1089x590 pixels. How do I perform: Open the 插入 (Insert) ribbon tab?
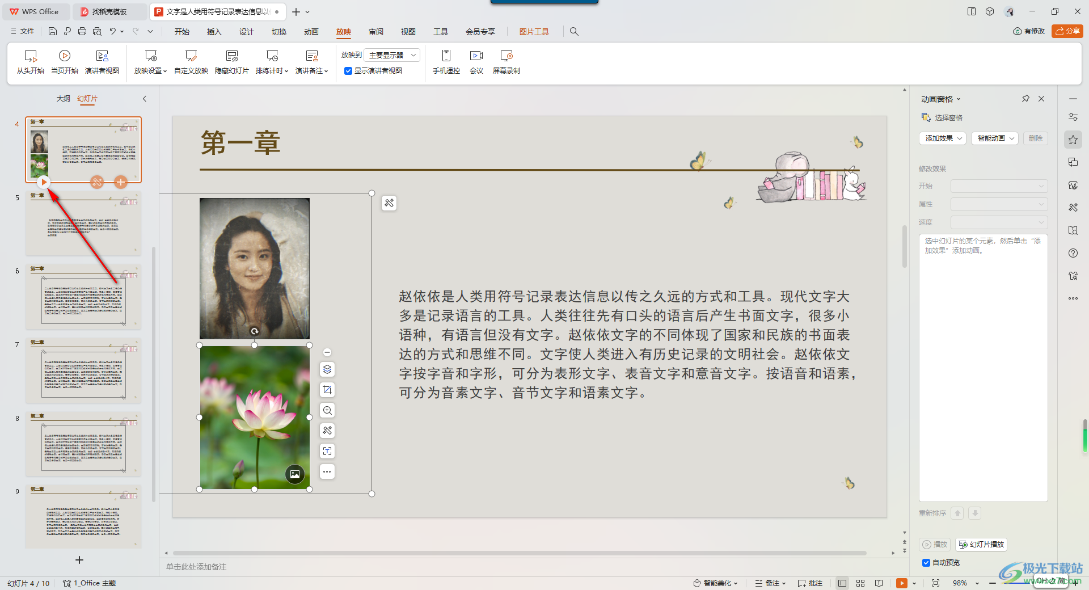214,32
